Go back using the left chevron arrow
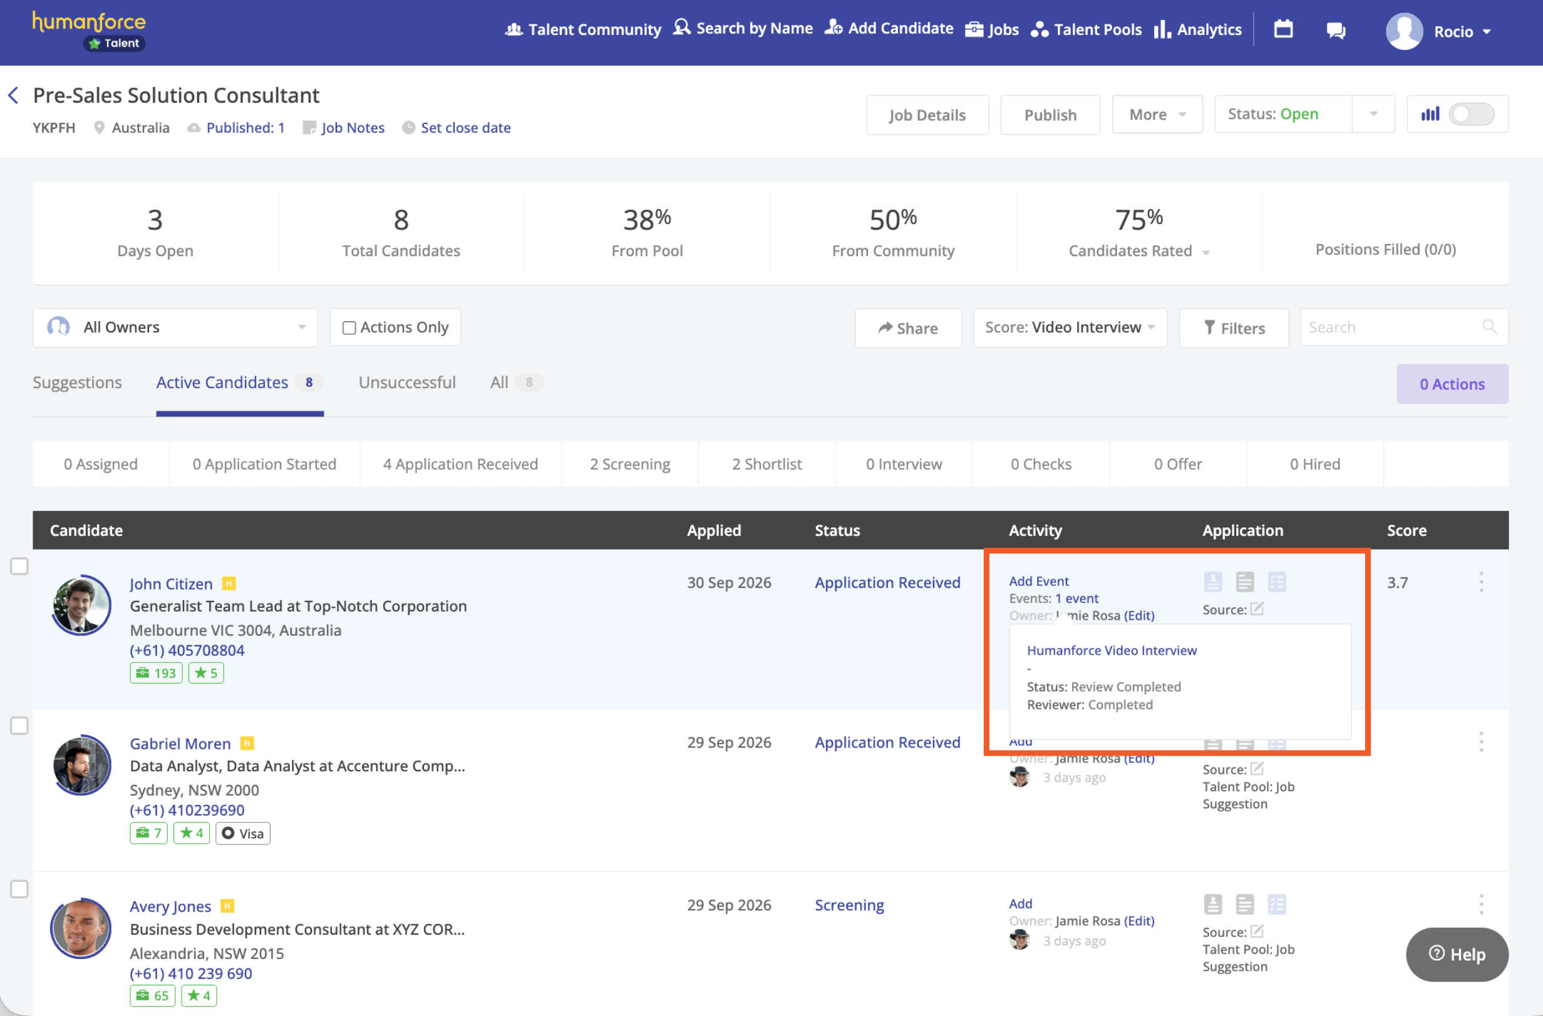The height and width of the screenshot is (1016, 1543). tap(14, 95)
